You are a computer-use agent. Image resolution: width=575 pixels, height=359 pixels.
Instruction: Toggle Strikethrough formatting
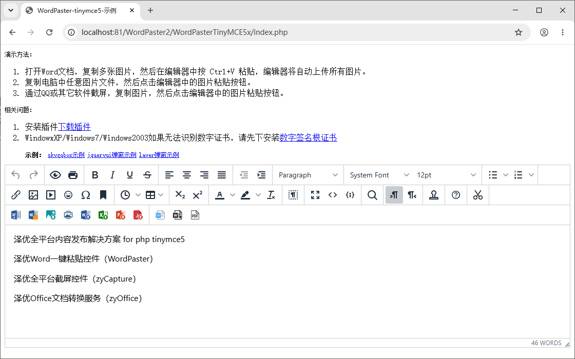[x=147, y=175]
